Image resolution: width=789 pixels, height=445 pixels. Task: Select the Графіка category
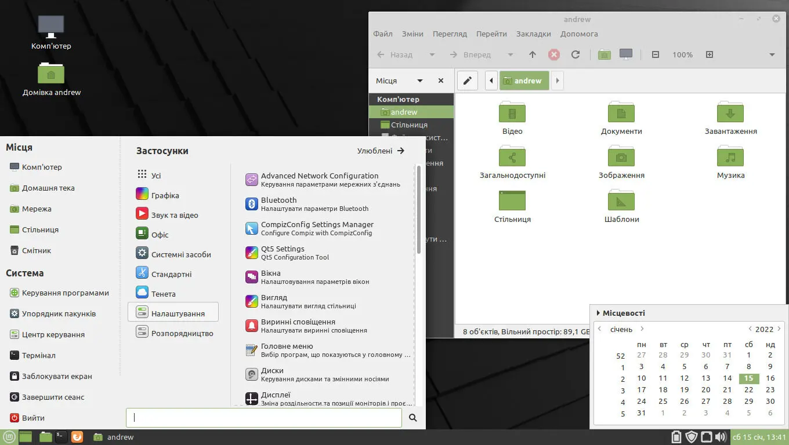173,195
